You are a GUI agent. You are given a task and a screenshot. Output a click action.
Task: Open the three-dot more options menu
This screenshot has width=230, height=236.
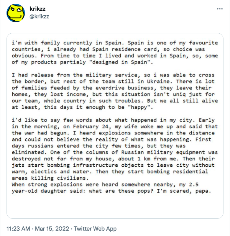[x=220, y=9]
